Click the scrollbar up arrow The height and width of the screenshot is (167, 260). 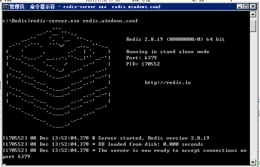coord(253,14)
